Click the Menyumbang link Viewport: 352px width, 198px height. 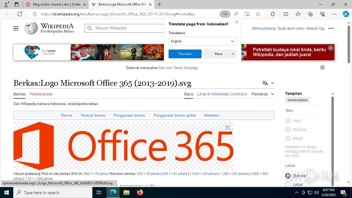[x=264, y=28]
